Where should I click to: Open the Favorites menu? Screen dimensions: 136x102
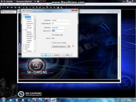pyautogui.click(x=14, y=4)
